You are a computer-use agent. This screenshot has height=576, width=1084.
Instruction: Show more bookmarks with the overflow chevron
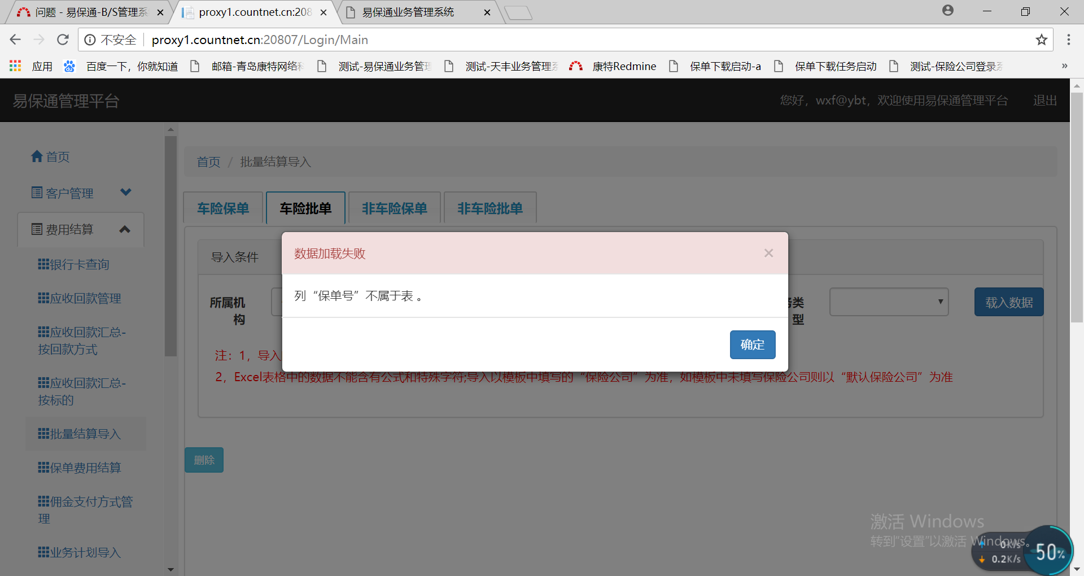point(1064,66)
